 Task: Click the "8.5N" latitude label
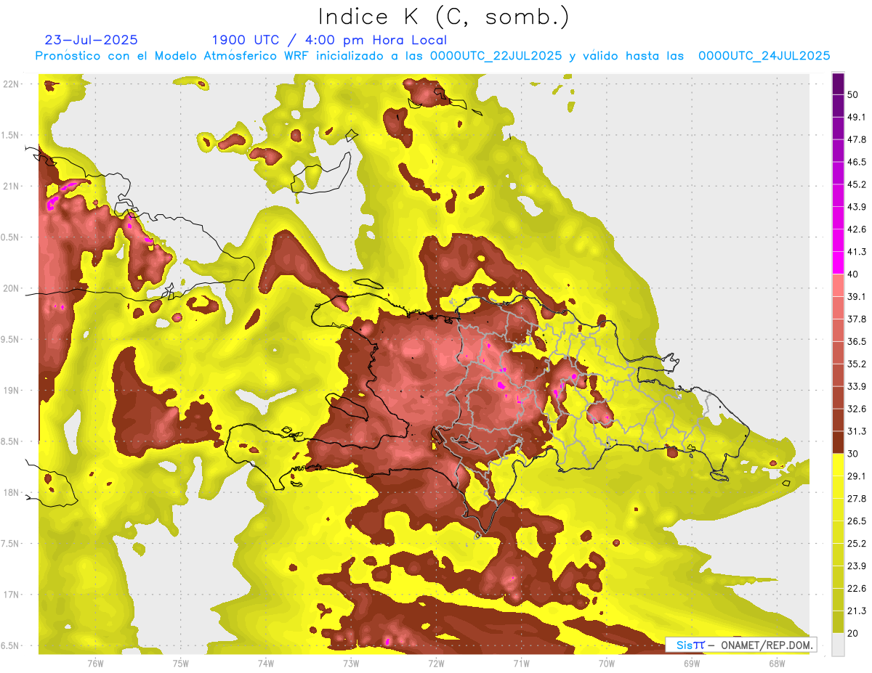[9, 441]
